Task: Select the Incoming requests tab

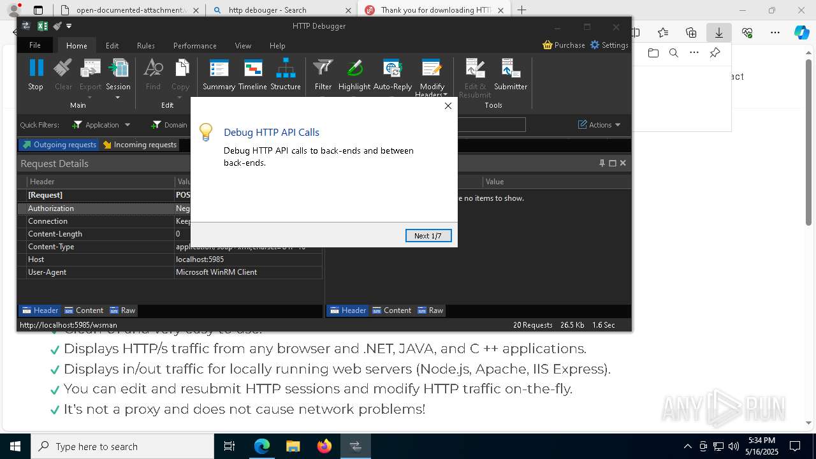Action: point(140,145)
